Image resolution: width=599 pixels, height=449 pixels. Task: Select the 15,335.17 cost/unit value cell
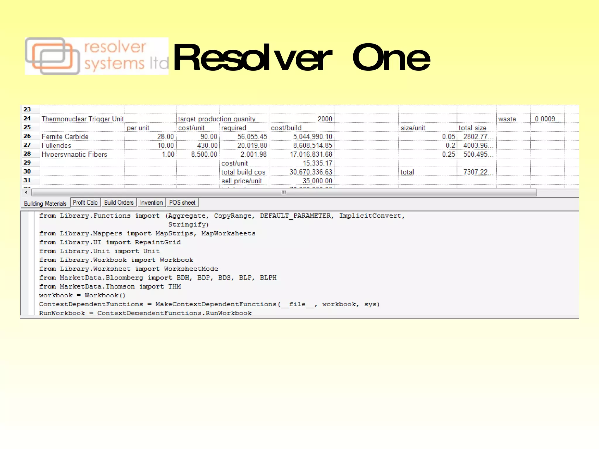pos(302,163)
